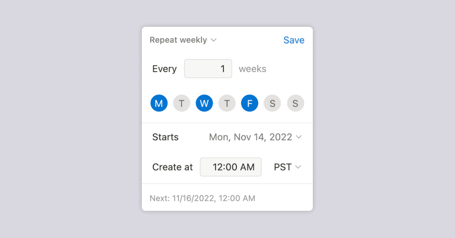Click the weeks label after the interval

coord(253,68)
